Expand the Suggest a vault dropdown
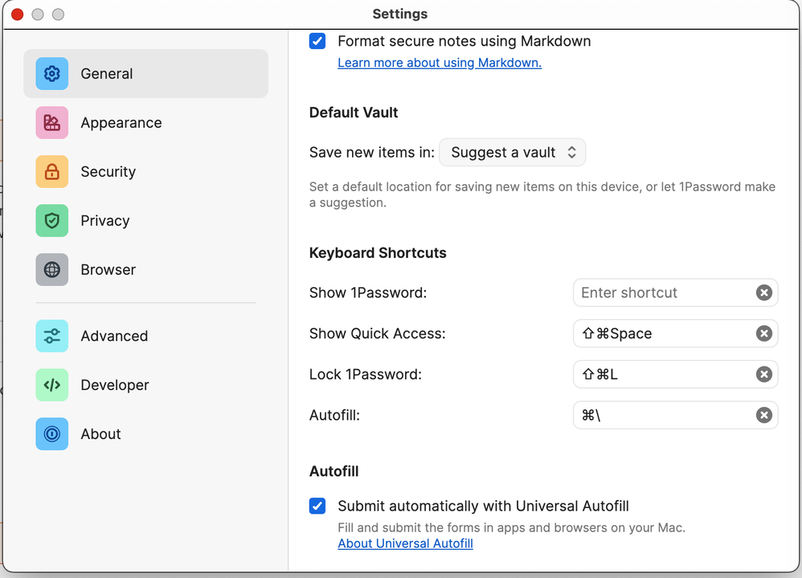The width and height of the screenshot is (802, 578). point(513,152)
